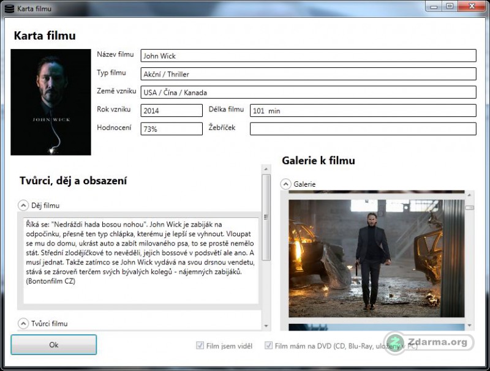
Task: Click the Karta filmu page heading
Action: [45, 36]
